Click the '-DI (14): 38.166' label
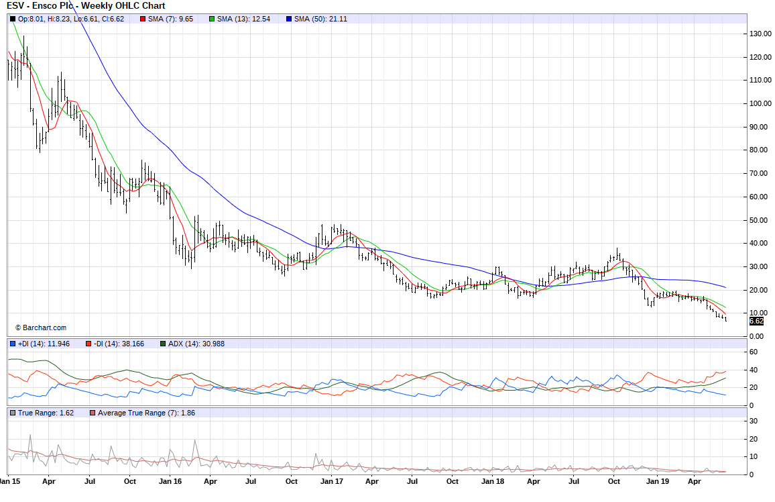This screenshot has width=775, height=502. pyautogui.click(x=119, y=344)
